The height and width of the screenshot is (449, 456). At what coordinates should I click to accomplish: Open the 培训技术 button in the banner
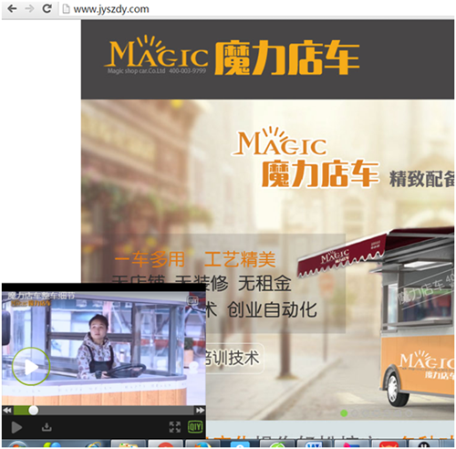point(233,358)
